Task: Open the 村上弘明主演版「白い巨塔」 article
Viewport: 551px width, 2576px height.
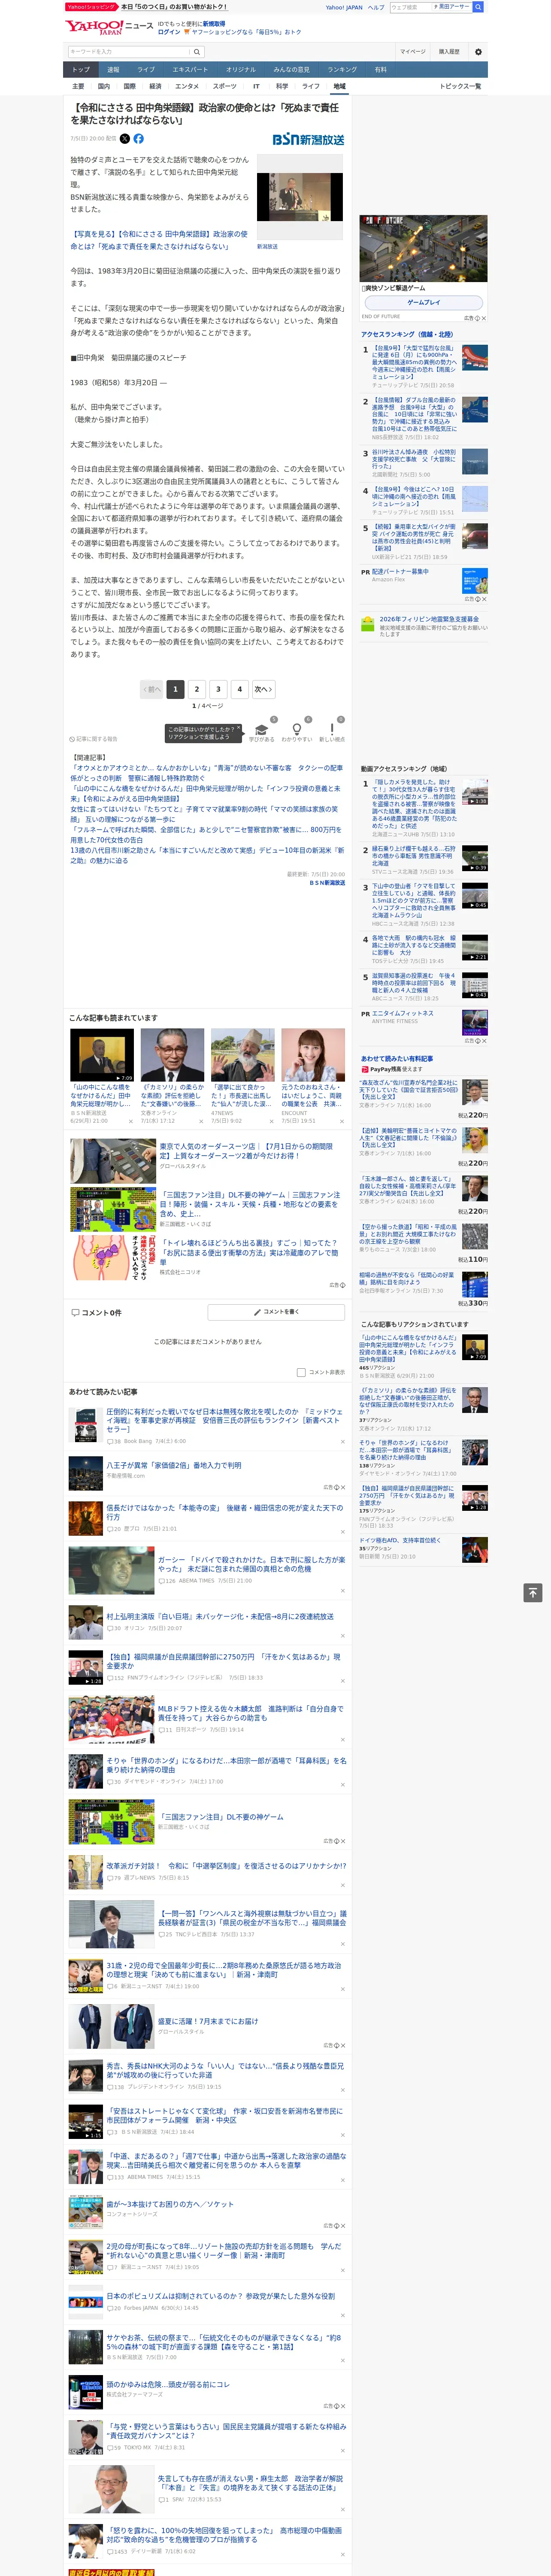Action: pyautogui.click(x=220, y=1616)
